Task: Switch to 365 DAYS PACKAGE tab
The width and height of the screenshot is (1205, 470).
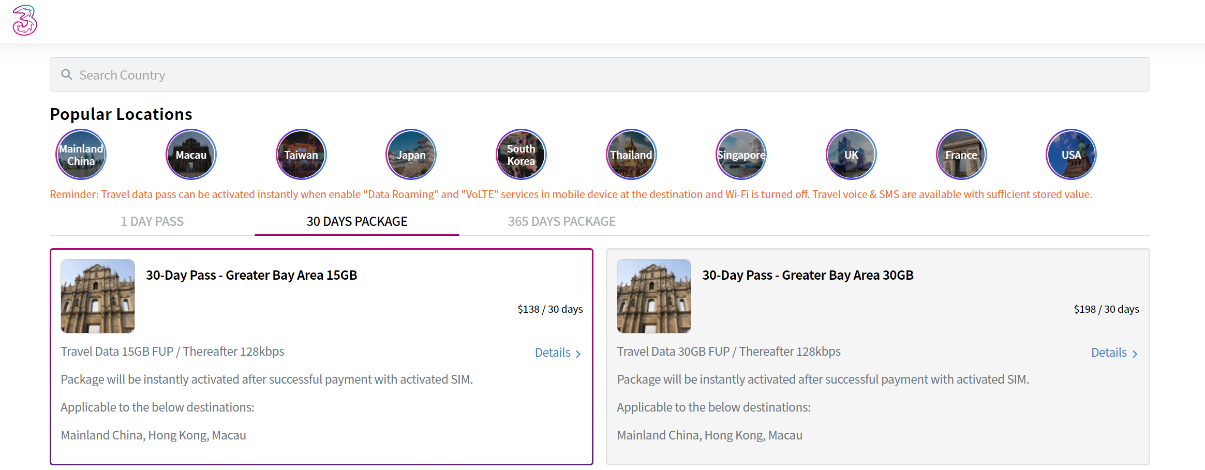Action: coord(561,222)
